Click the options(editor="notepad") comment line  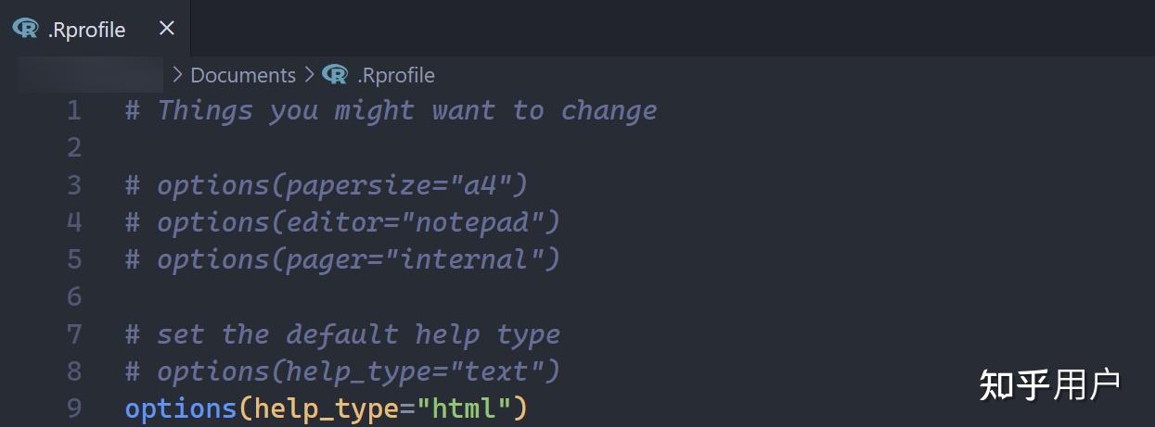[x=342, y=222]
